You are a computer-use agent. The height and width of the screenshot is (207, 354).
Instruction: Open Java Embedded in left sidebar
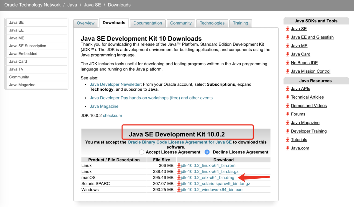pyautogui.click(x=37, y=54)
